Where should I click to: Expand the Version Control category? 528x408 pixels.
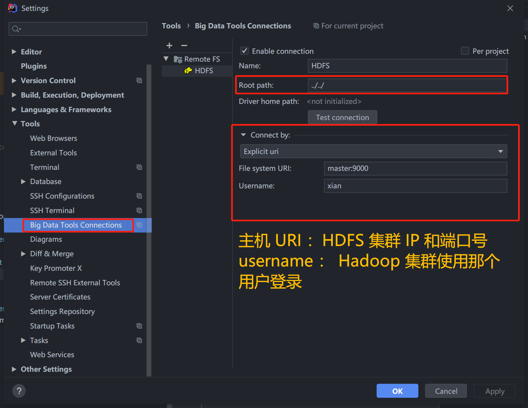point(14,80)
